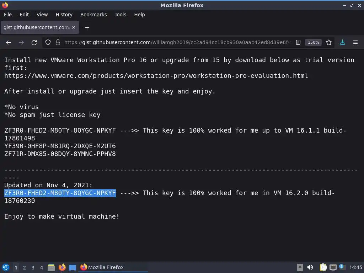
Task: Go back to the previous page
Action: tap(9, 43)
